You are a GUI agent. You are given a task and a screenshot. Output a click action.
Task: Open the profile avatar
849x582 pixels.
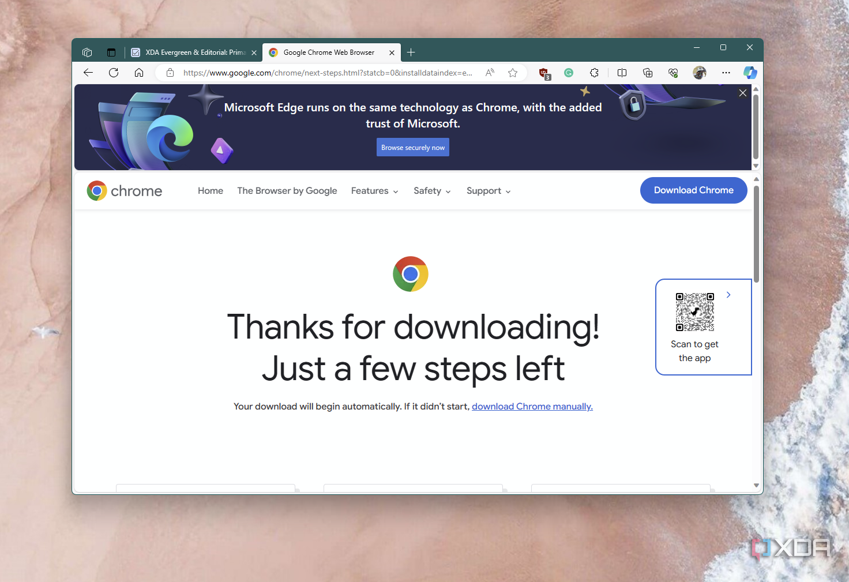700,73
